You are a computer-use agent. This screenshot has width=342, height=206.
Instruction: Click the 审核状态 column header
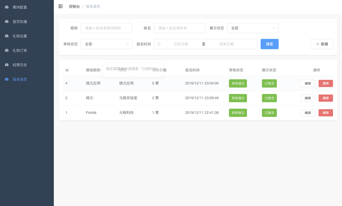236,70
